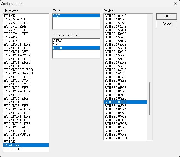Select ST7MDT20J-EPB hardware
This screenshot has height=157, width=180.
pyautogui.click(x=26, y=70)
